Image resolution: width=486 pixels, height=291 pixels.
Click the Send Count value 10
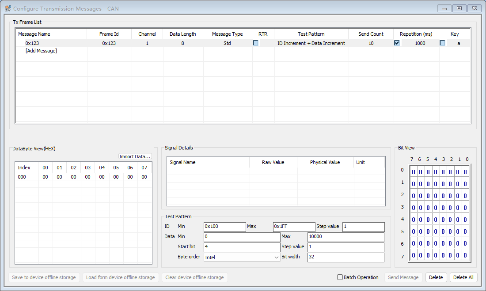pos(371,43)
